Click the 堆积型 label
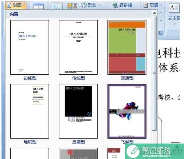The height and width of the screenshot is (159, 184). tap(30, 142)
